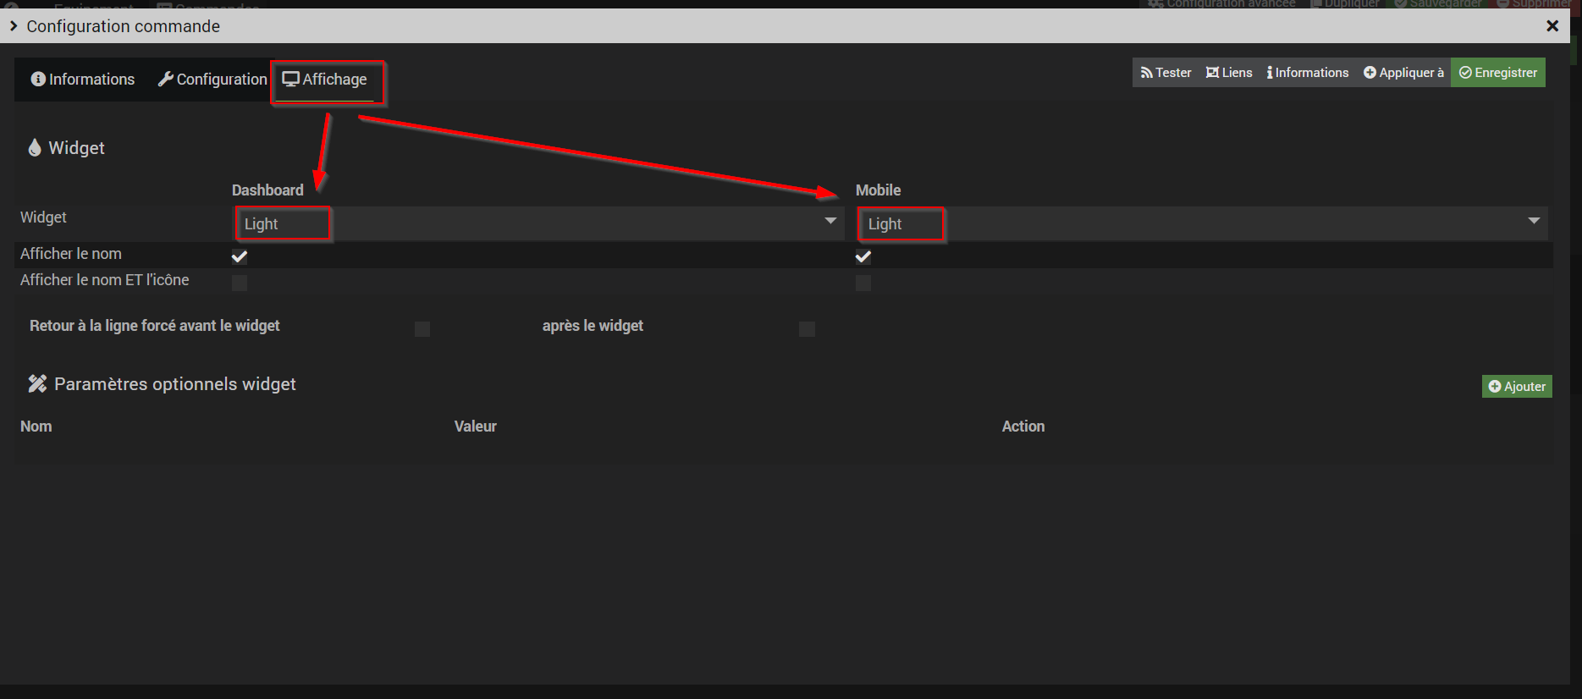
Task: Click the tools icon beside Paramètres optionnels widget
Action: (x=37, y=384)
